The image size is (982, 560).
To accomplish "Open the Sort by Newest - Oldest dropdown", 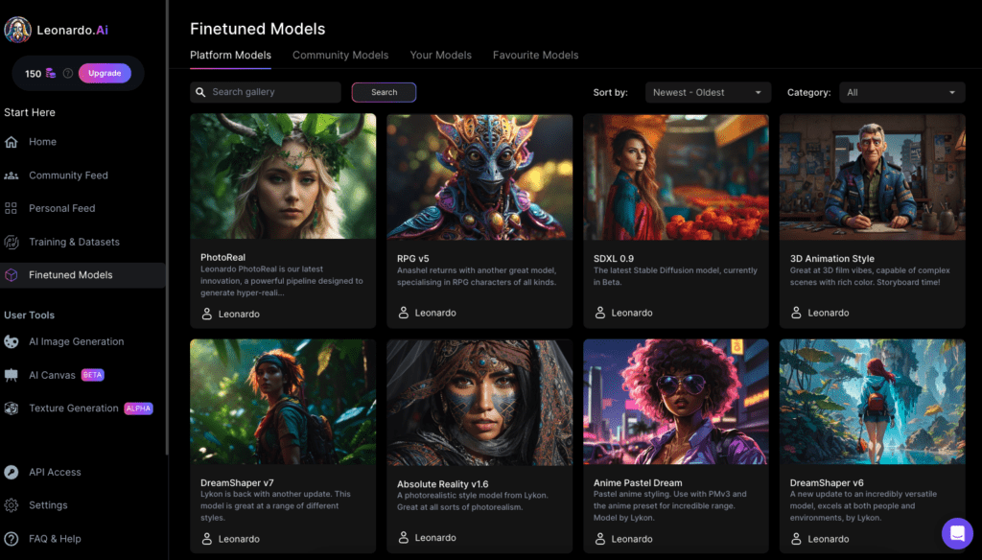I will 708,93.
